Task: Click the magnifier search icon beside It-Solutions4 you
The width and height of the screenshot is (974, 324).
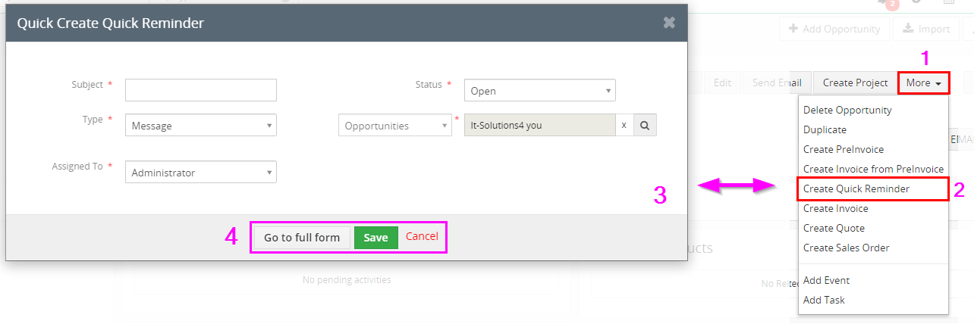Action: [644, 126]
